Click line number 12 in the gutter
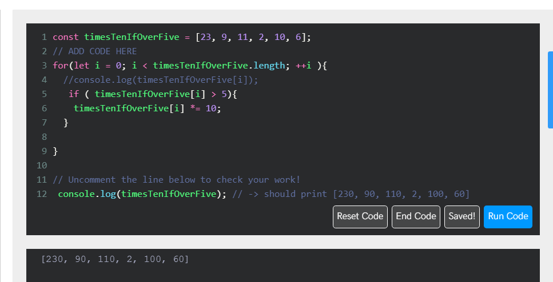Screen dimensions: 553x282 [x=42, y=194]
